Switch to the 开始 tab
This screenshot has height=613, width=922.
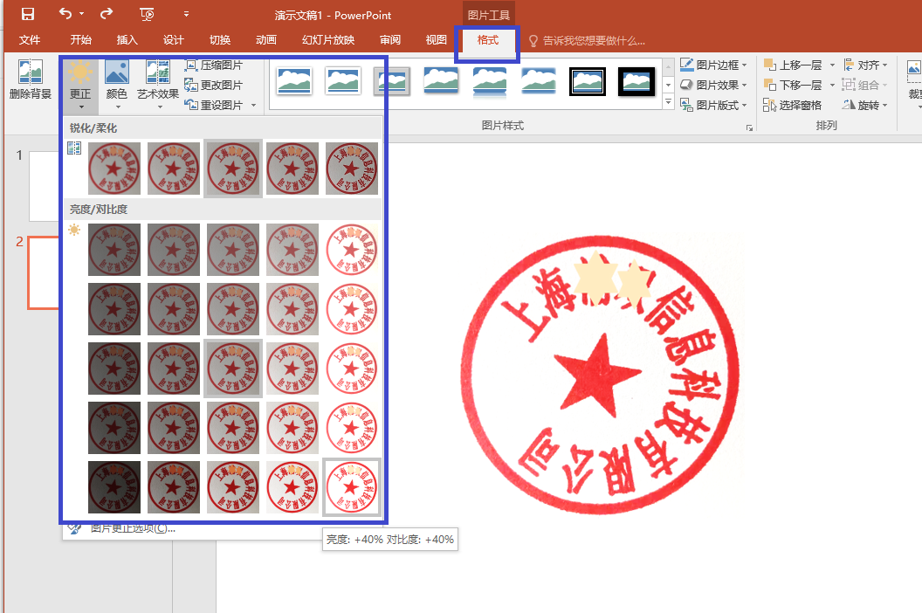(80, 40)
